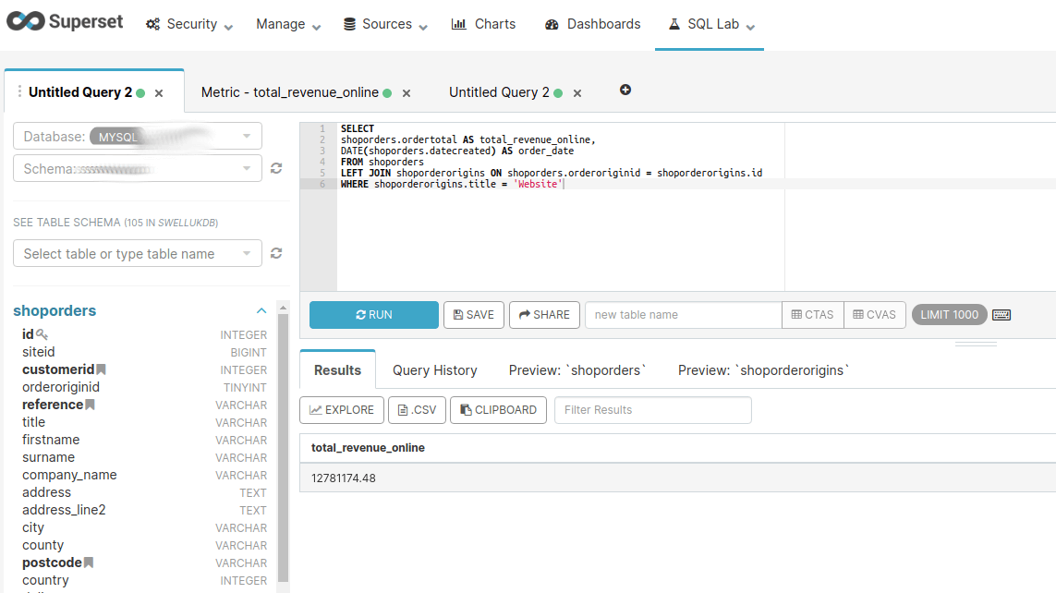Refresh the table list
The image size is (1056, 593).
point(276,253)
